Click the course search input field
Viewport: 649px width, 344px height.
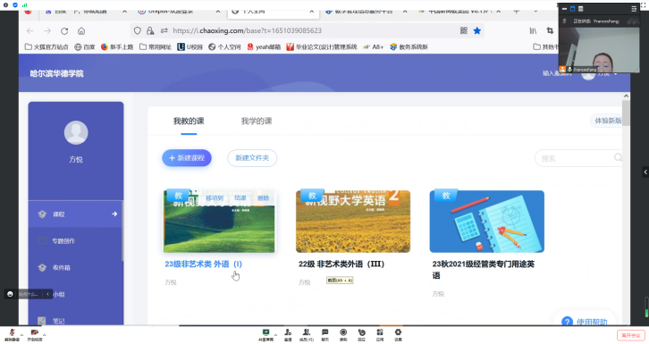[x=577, y=158]
